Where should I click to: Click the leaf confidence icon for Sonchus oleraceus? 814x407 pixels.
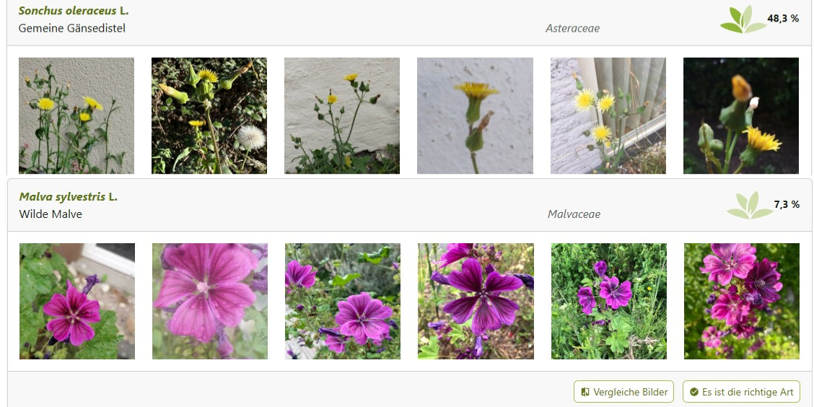click(x=743, y=19)
